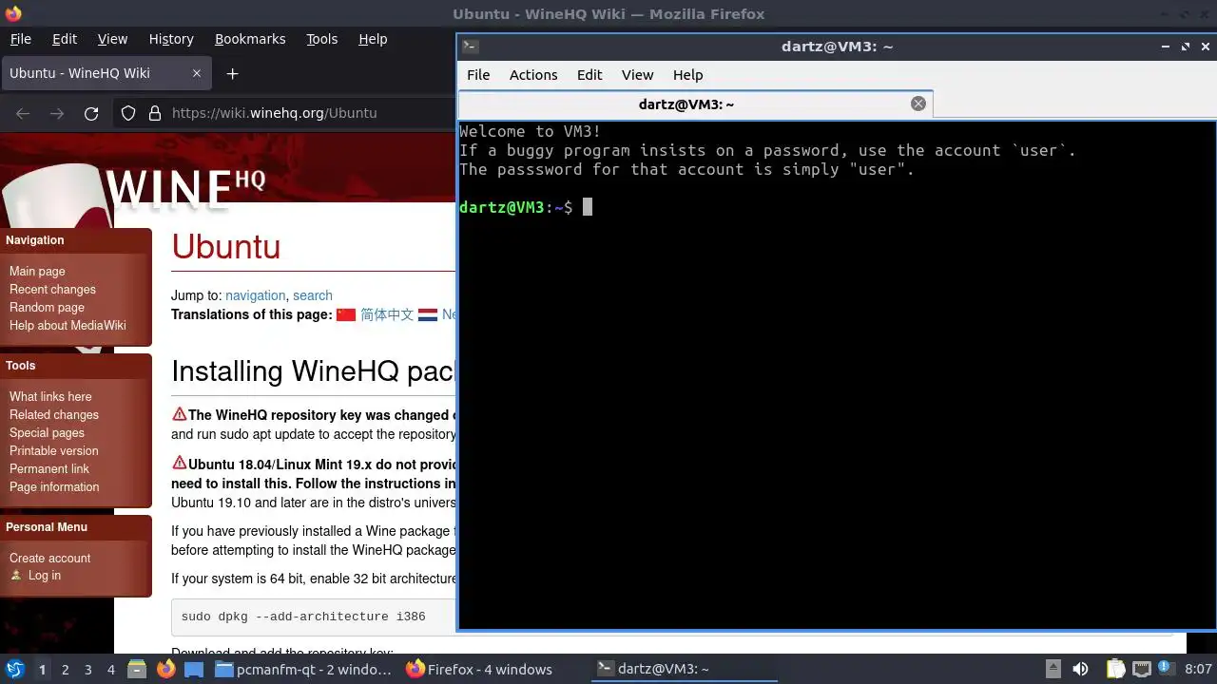The height and width of the screenshot is (684, 1217).
Task: Select dartz@VM3 terminal taskbar entry
Action: [x=685, y=669]
